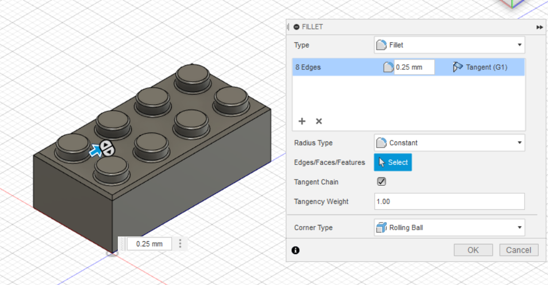Image resolution: width=548 pixels, height=285 pixels.
Task: Click the blue fillet radius manipulator arrow
Action: click(x=95, y=151)
